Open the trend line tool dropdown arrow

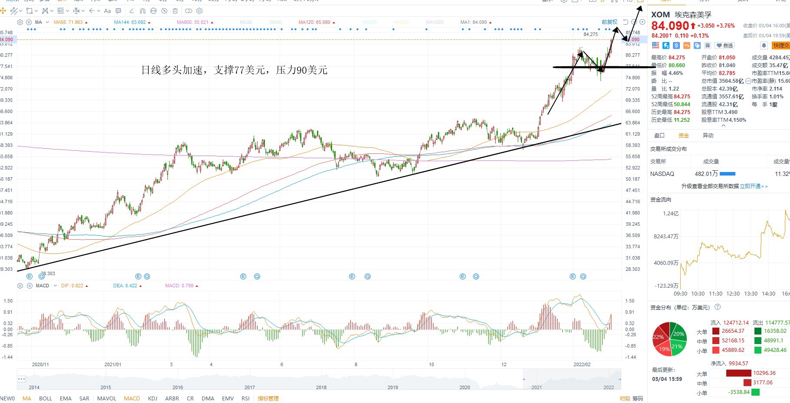pos(20,10)
